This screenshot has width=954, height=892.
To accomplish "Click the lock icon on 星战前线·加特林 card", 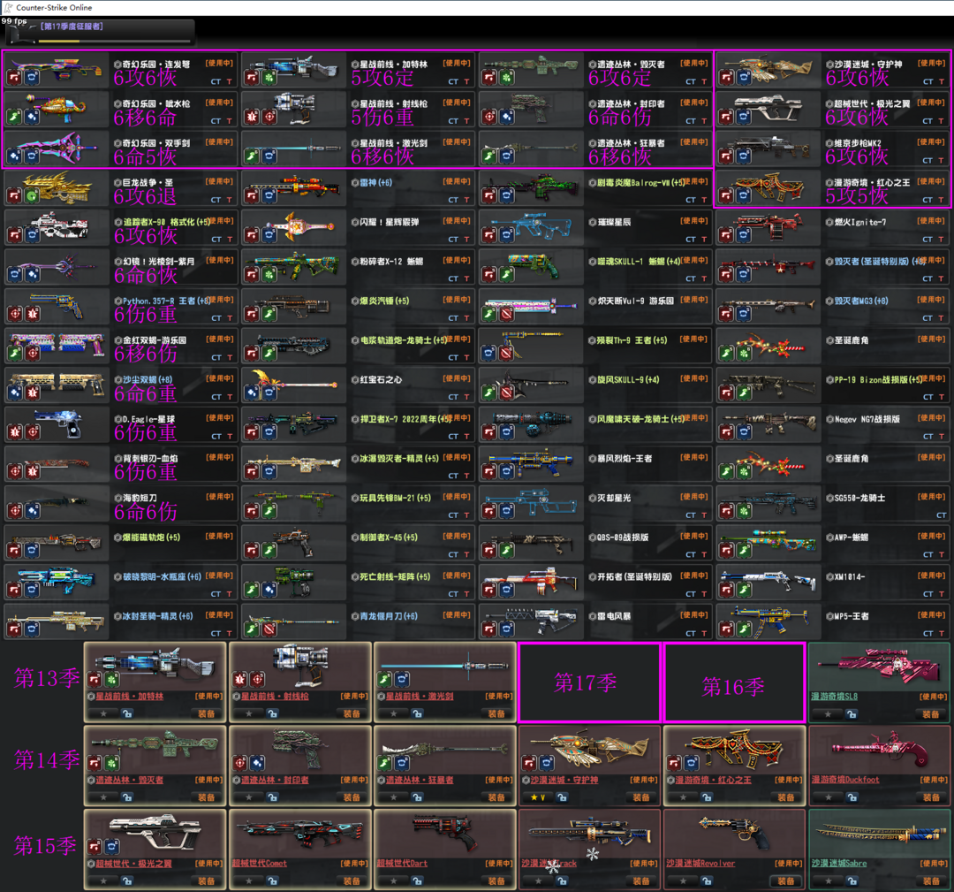I will tap(127, 713).
